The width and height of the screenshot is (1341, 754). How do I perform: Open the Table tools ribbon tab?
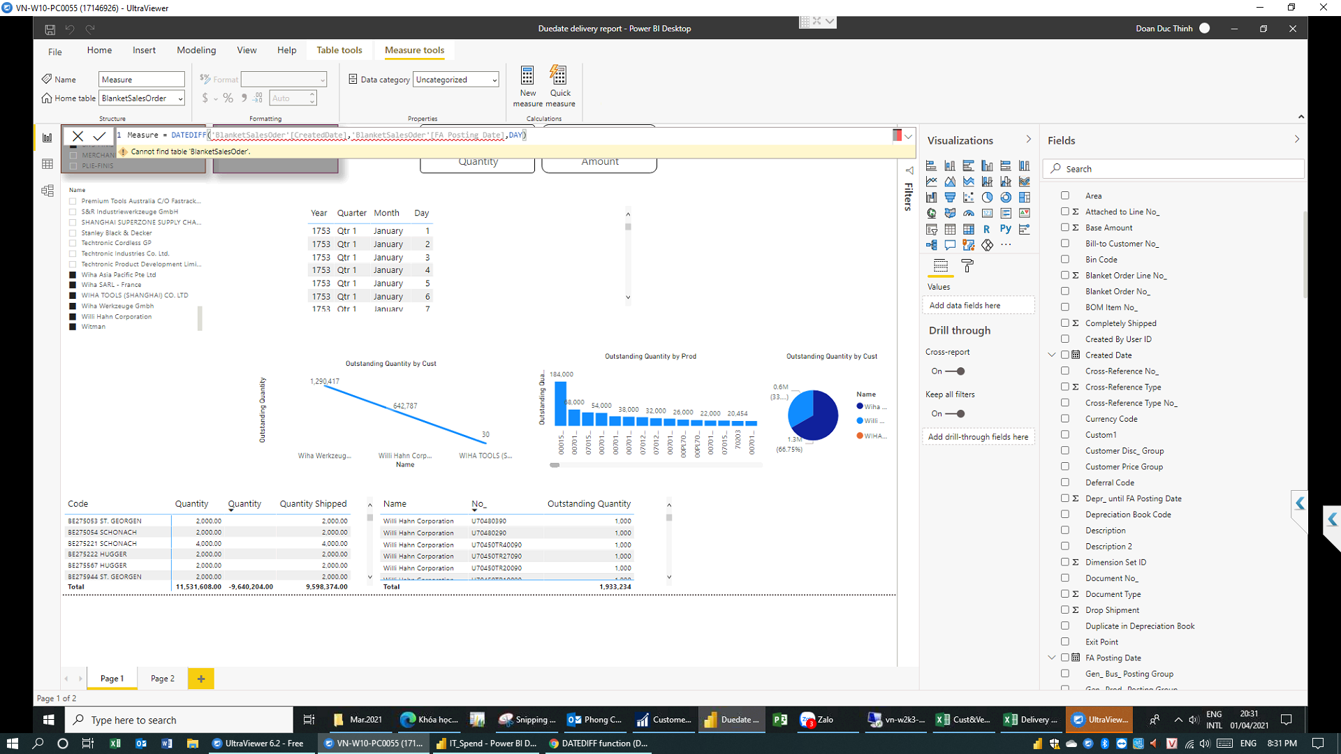click(x=339, y=50)
